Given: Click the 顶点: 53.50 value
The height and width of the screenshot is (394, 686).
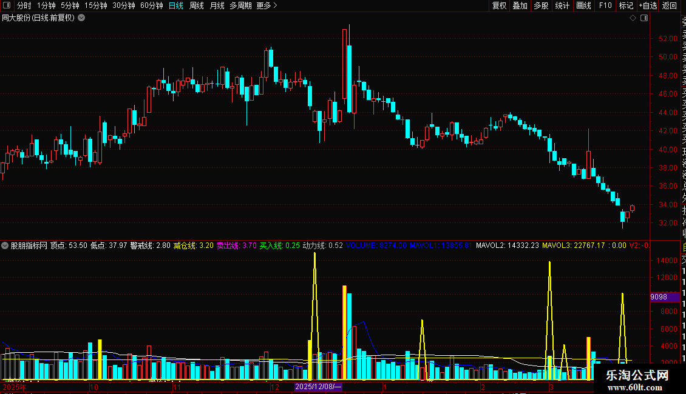Looking at the screenshot, I should (69, 245).
